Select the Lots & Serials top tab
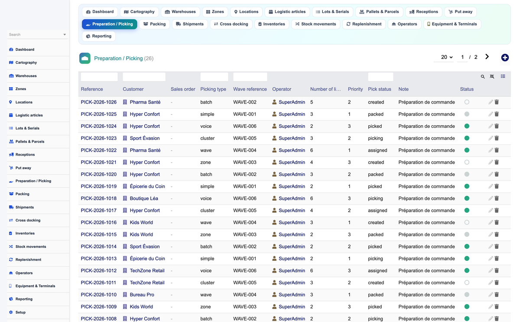The image size is (520, 322). 332,12
